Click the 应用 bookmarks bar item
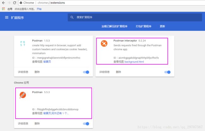Viewport: 205px width, 131px height. click(10, 9)
